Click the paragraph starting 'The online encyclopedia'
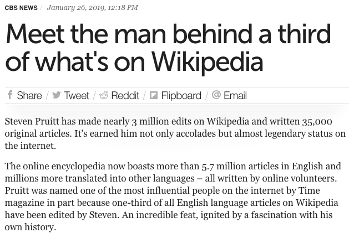354x238 pixels. tap(175, 196)
